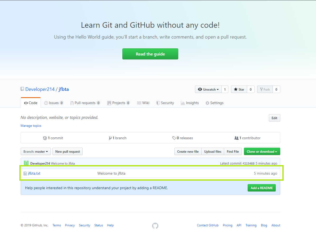Switch to the Issues tab
Image resolution: width=316 pixels, height=238 pixels.
point(54,103)
